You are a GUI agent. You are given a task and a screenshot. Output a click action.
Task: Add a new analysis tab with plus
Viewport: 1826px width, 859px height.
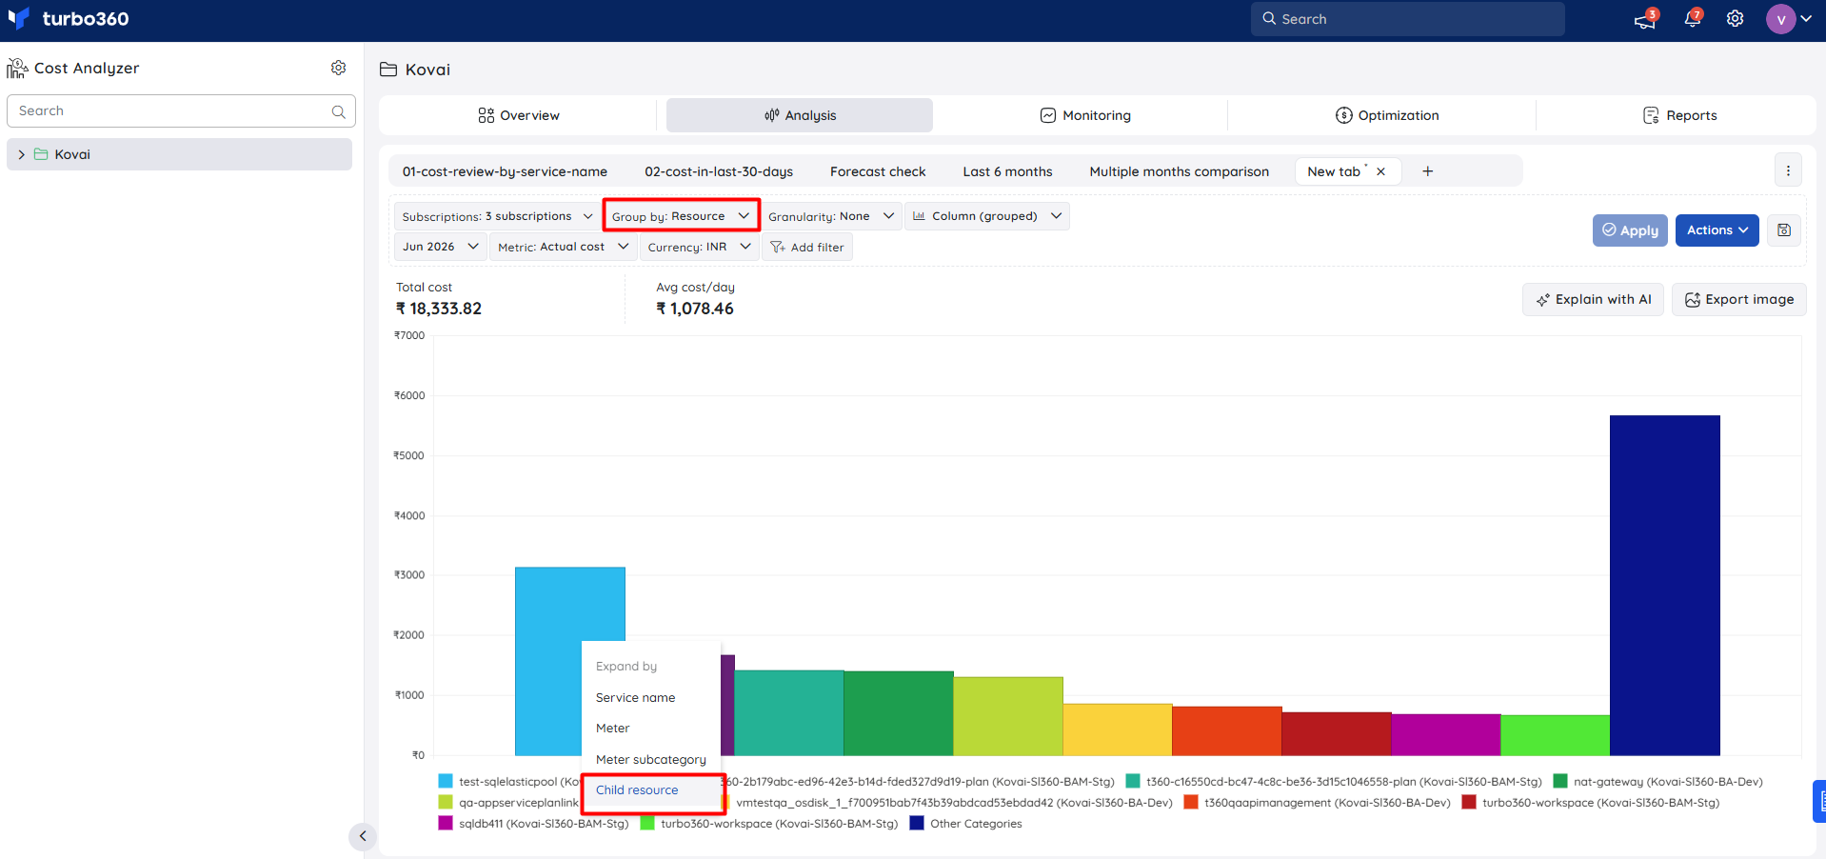click(1427, 171)
